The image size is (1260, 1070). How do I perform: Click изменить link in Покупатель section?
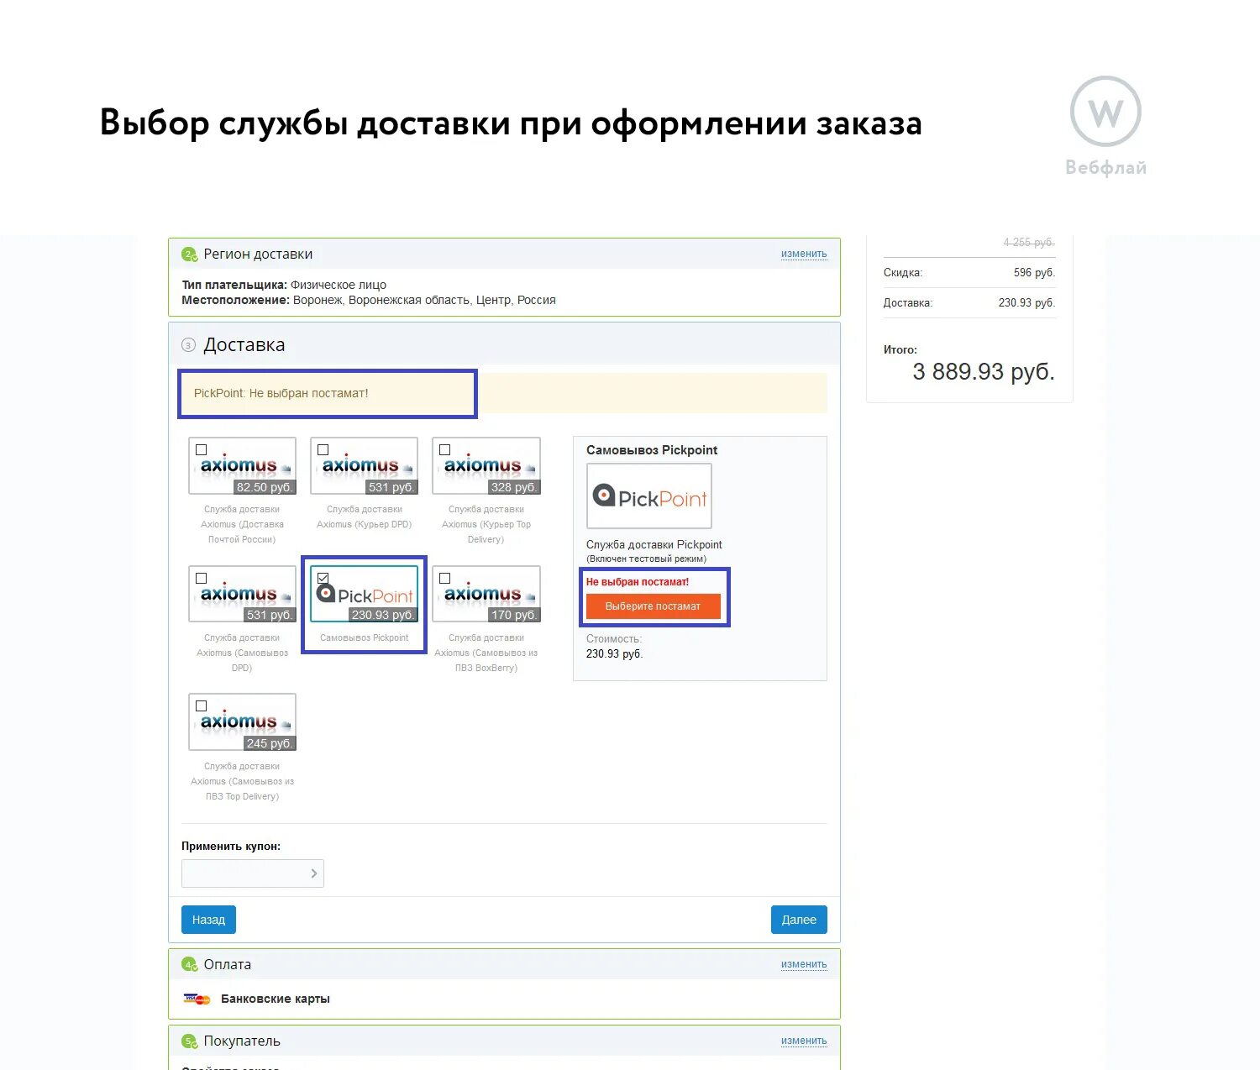pyautogui.click(x=804, y=1041)
